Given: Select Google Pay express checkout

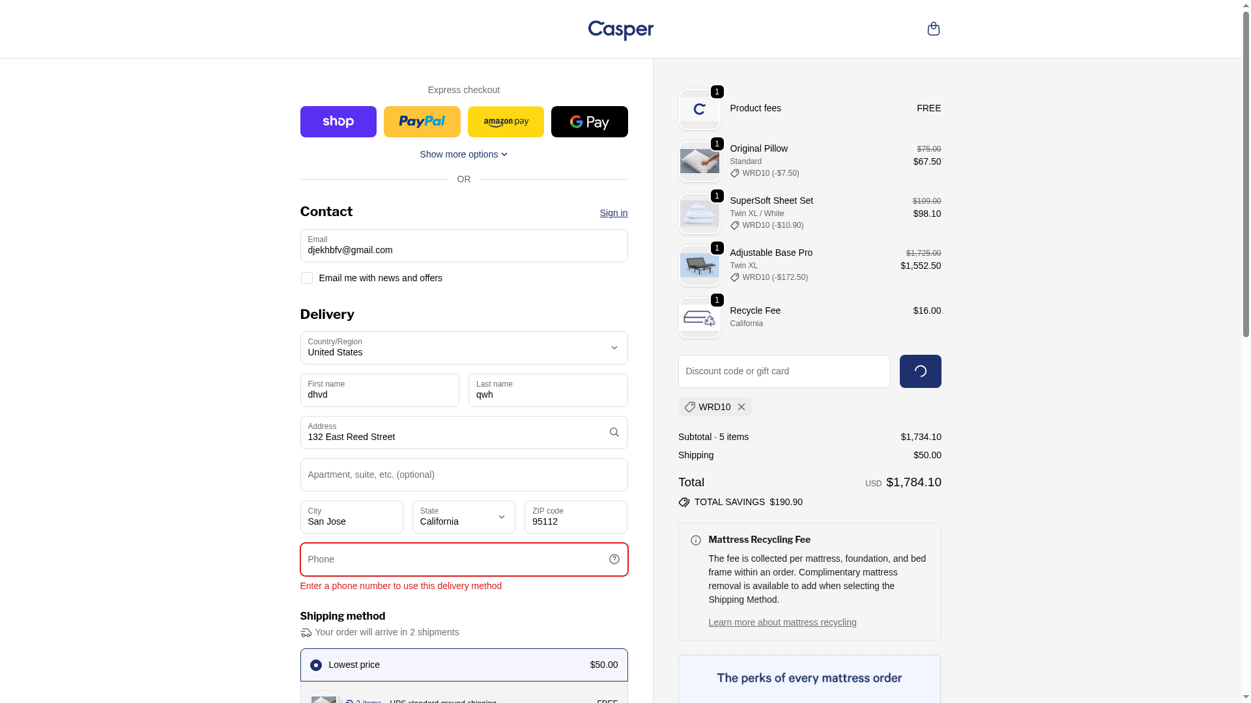Looking at the screenshot, I should click(589, 122).
